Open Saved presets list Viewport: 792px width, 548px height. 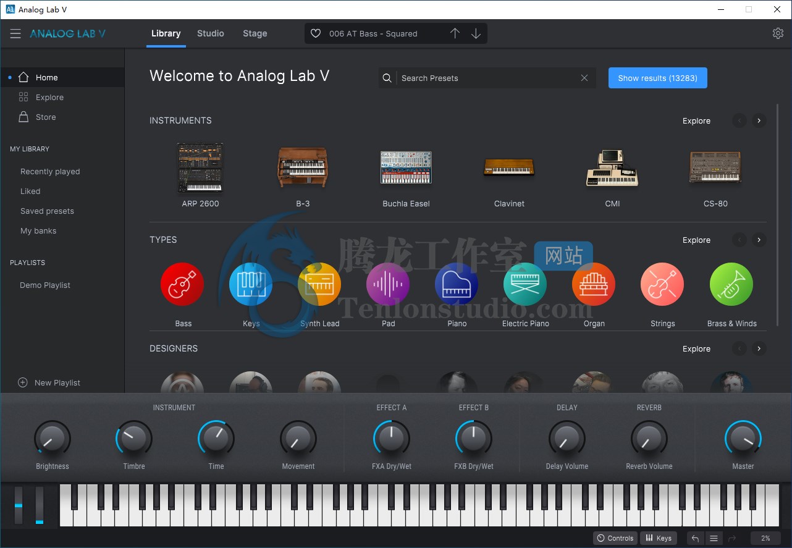(x=47, y=211)
